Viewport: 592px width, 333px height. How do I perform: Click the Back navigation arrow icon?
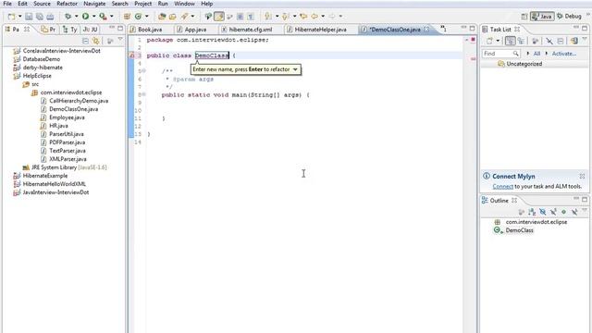pyautogui.click(x=314, y=17)
